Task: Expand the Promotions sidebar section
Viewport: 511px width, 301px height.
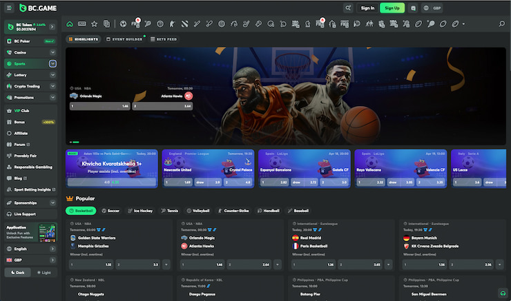Action: (52, 98)
